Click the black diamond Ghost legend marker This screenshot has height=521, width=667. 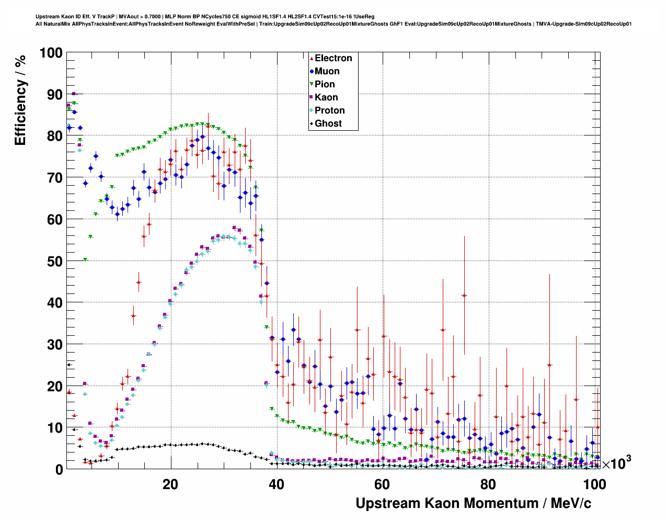click(312, 124)
